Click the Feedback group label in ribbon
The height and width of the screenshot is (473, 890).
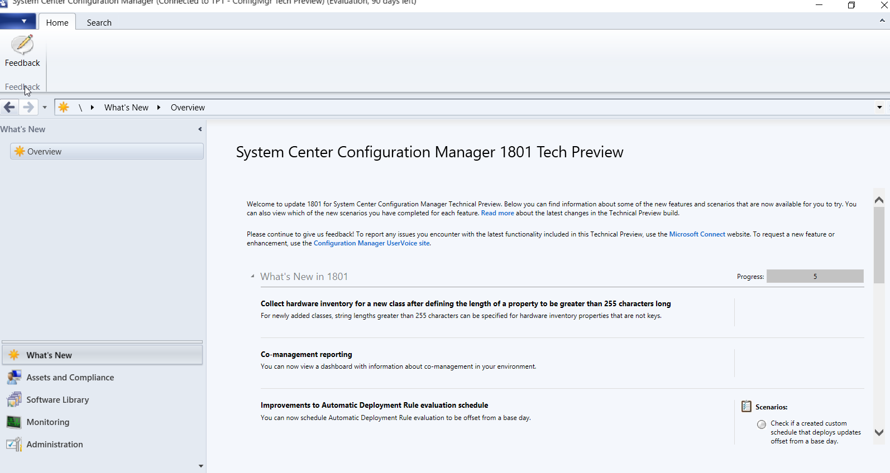click(x=22, y=86)
